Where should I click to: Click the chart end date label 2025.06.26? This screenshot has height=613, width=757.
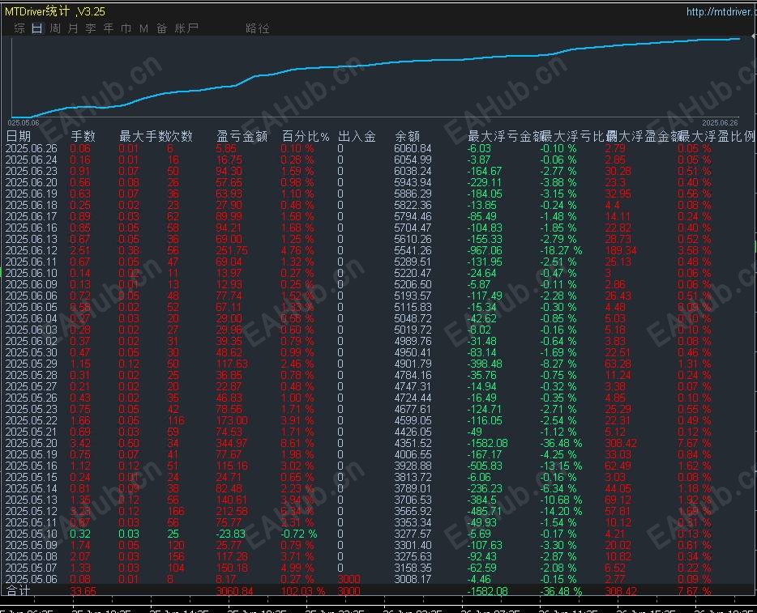click(720, 123)
